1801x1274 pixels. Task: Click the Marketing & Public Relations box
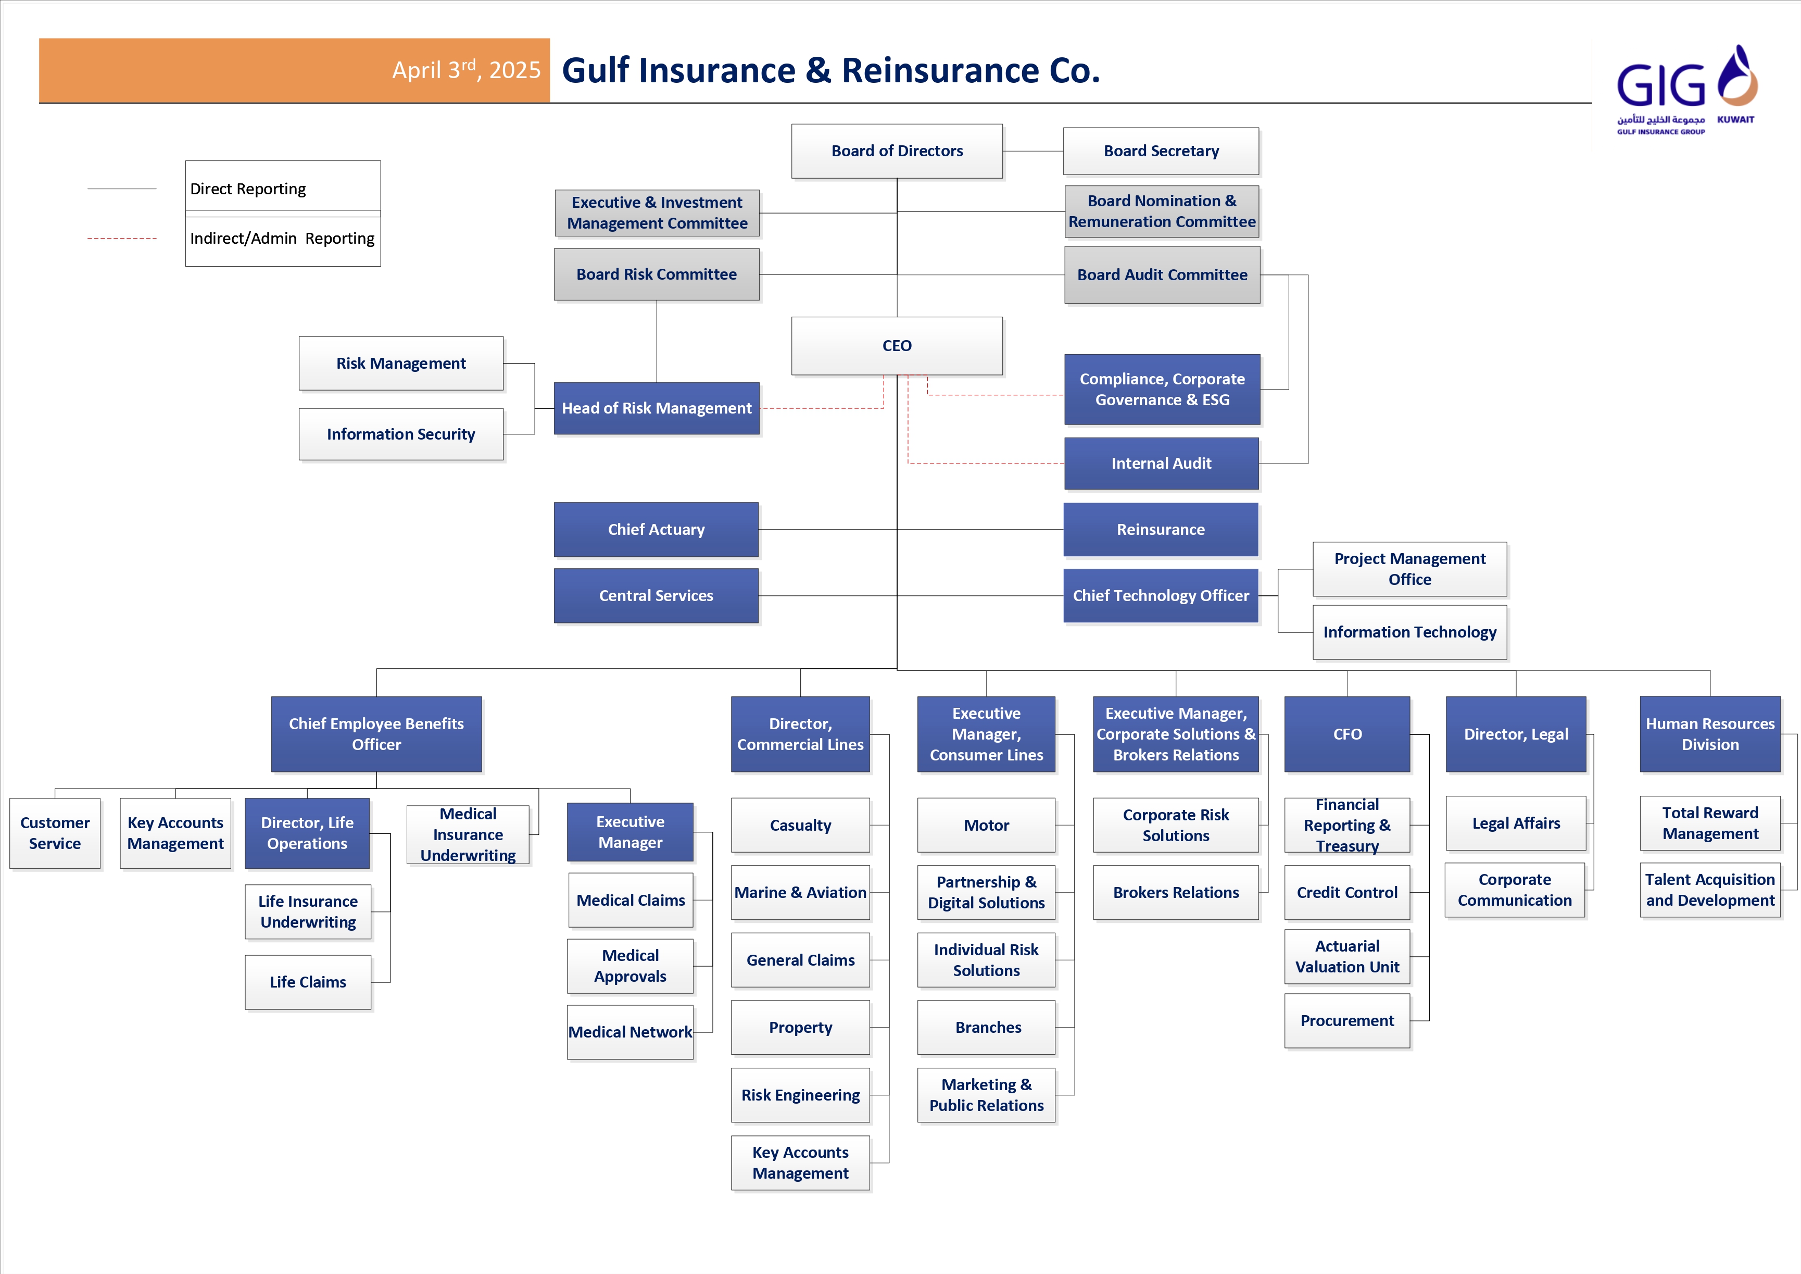[986, 1094]
